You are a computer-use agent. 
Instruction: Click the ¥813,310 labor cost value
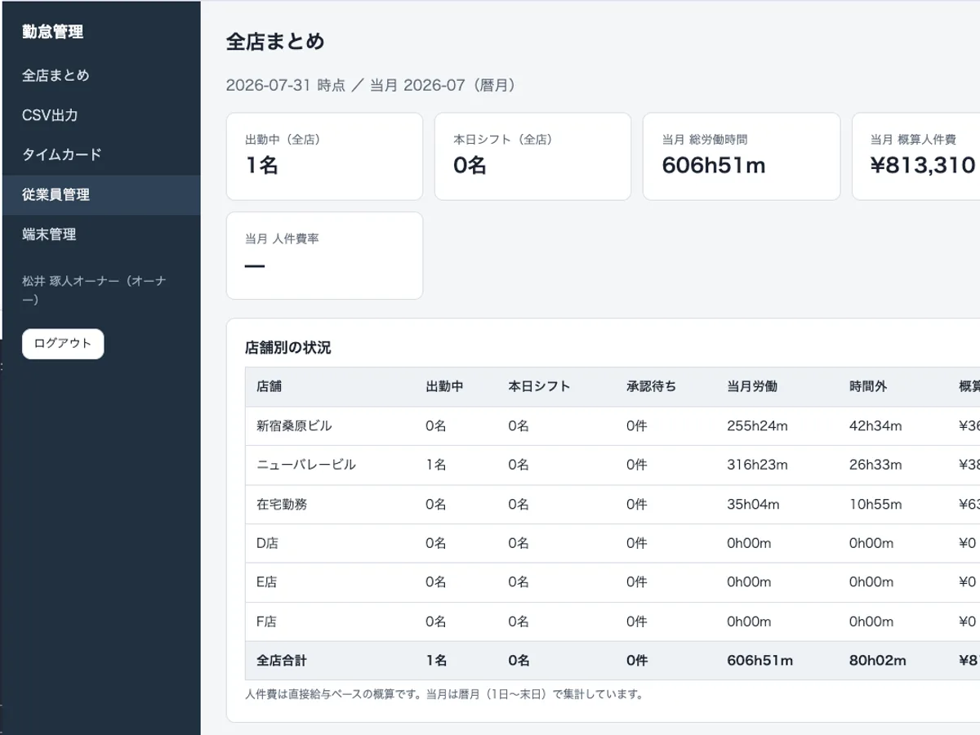[x=923, y=166]
